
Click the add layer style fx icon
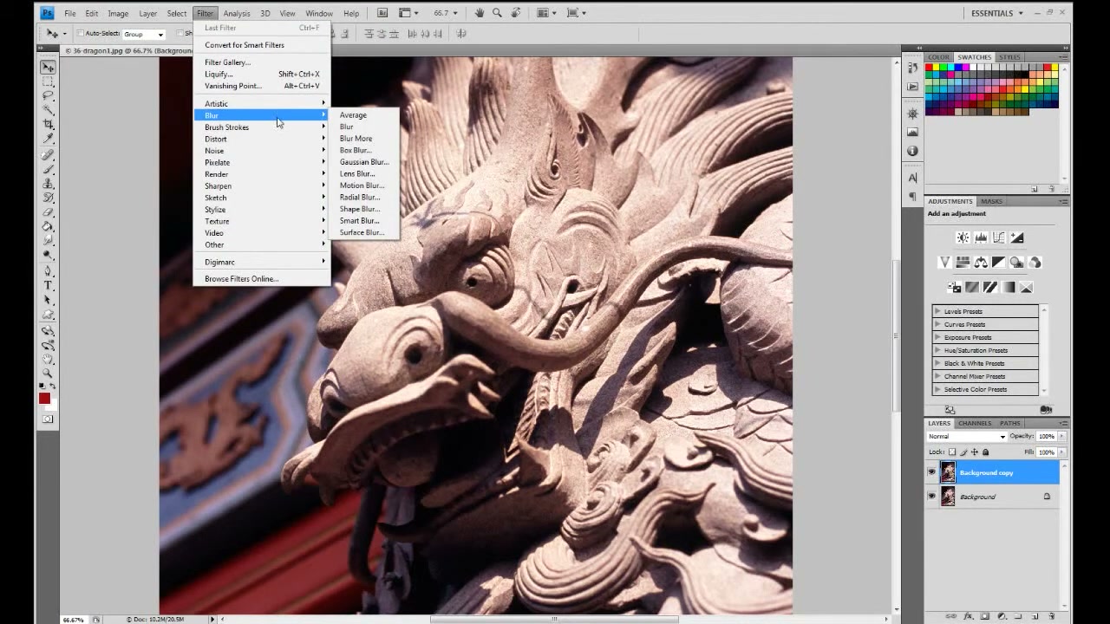[969, 616]
